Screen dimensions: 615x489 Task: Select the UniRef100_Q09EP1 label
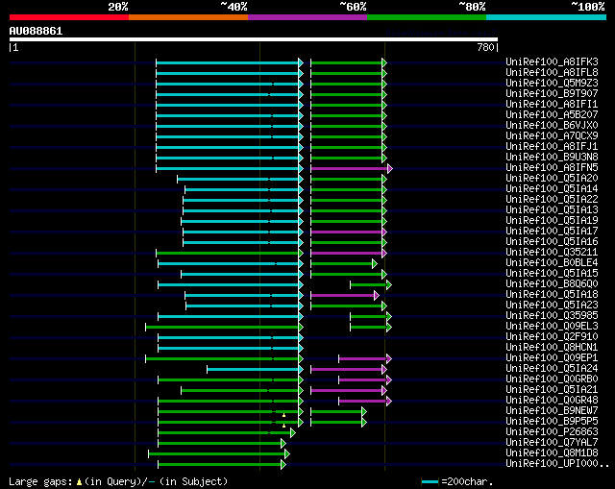552,358
